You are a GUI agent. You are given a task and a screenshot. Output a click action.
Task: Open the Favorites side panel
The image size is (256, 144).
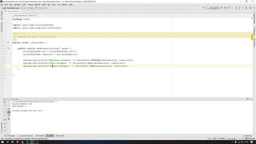2,127
